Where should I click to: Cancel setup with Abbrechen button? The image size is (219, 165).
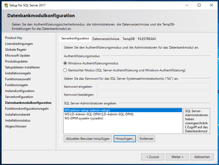(202, 157)
